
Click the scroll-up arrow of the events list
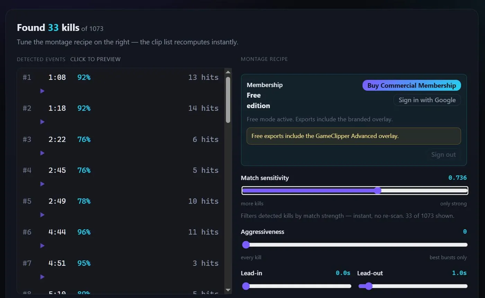pyautogui.click(x=228, y=72)
